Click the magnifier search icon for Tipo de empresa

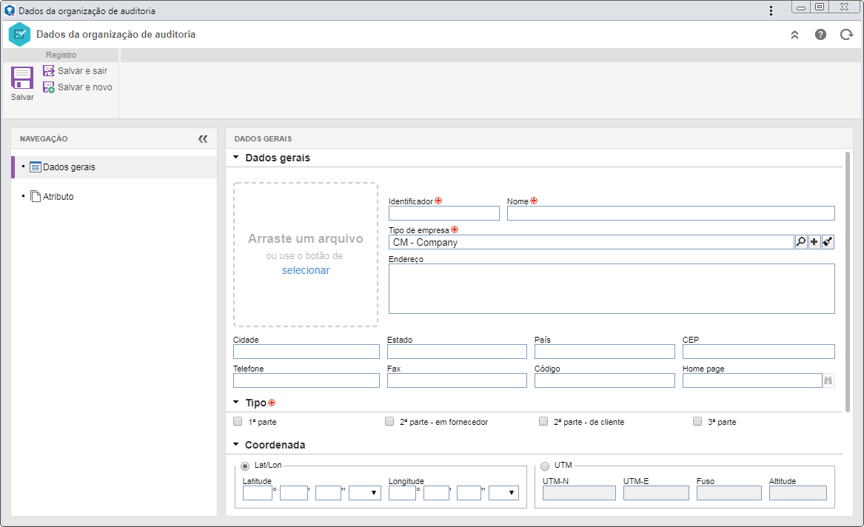[x=801, y=242]
